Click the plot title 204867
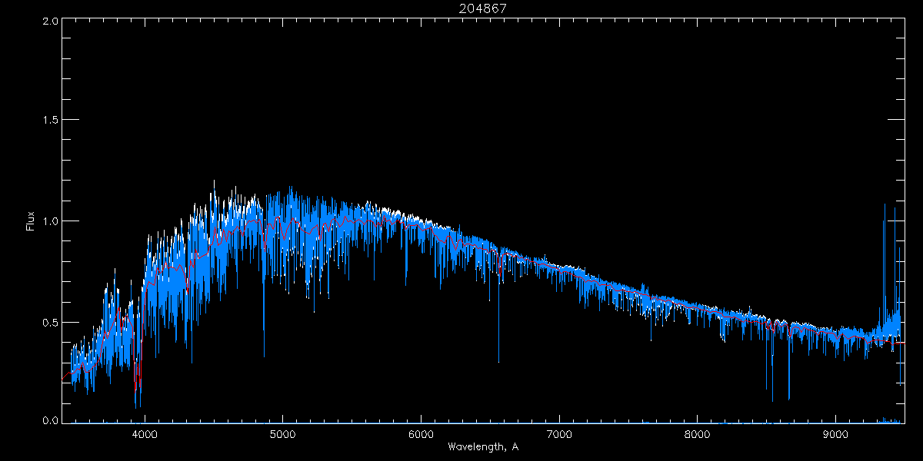The height and width of the screenshot is (461, 923). [x=482, y=8]
